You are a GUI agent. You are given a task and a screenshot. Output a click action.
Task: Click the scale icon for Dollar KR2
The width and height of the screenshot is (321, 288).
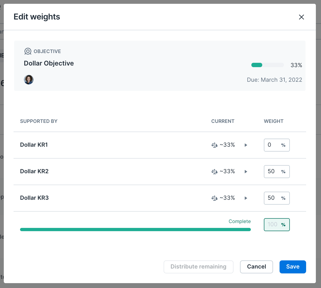tap(214, 172)
